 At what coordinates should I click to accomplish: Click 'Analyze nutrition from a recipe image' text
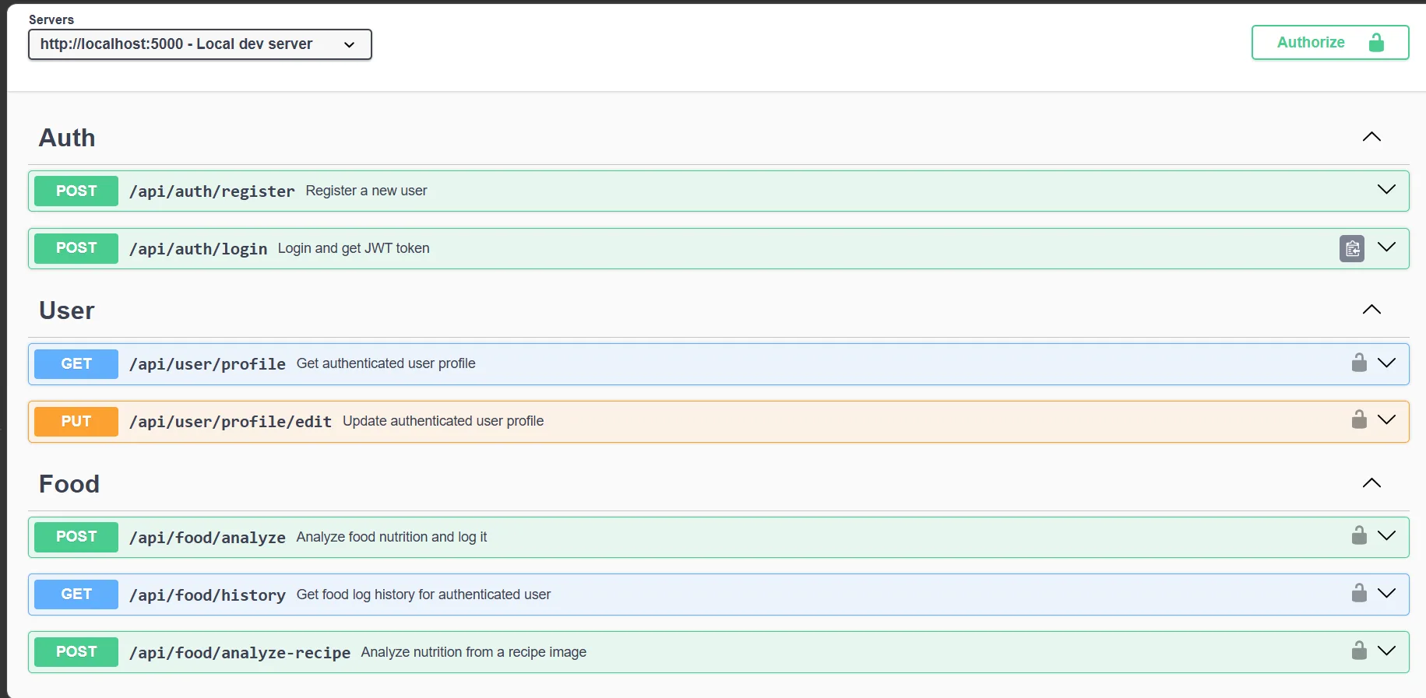coord(474,652)
